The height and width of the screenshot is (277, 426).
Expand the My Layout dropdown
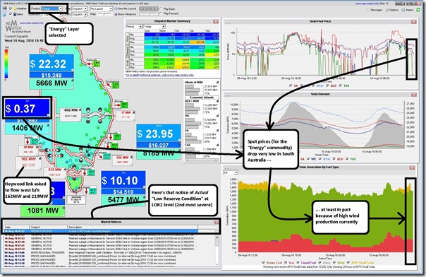pos(101,8)
